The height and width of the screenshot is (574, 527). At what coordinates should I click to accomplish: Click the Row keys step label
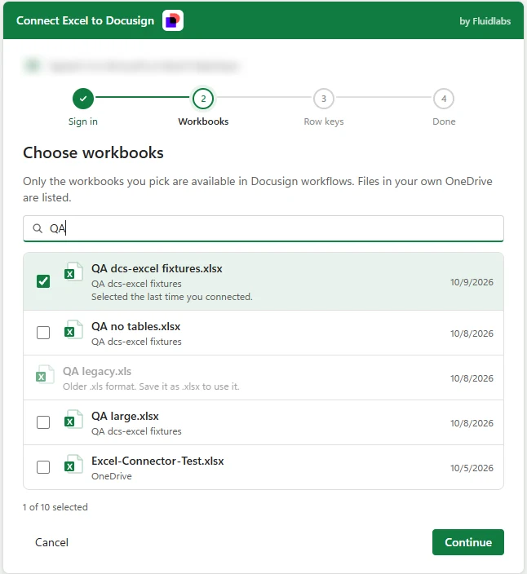pyautogui.click(x=324, y=121)
